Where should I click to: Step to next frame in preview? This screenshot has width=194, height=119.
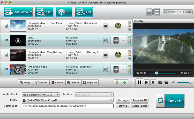146,82
